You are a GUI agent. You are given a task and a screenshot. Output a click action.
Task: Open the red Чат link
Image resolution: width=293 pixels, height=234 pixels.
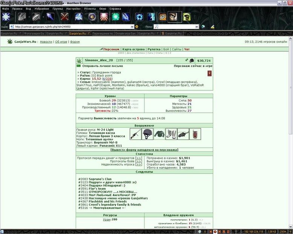187,49
